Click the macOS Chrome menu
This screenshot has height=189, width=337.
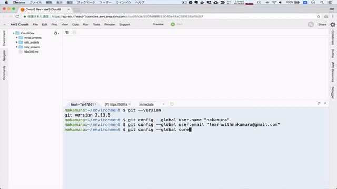(x=19, y=2)
